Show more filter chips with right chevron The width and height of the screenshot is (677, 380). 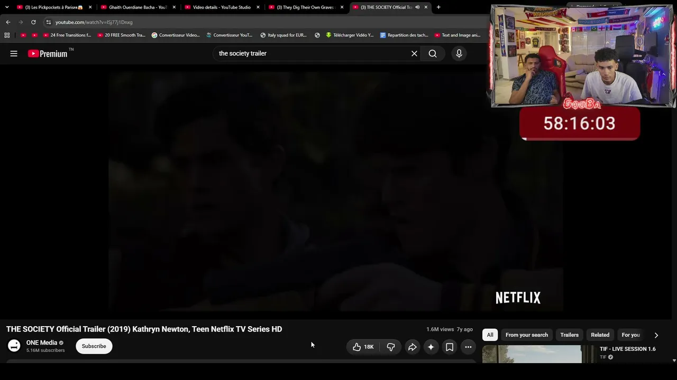(656, 335)
